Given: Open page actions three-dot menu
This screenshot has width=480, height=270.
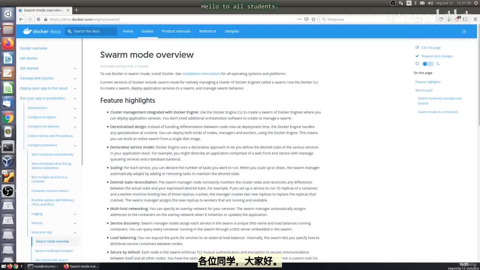Looking at the screenshot, I should coord(299,19).
